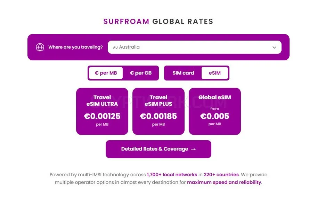
Task: Open the Travel eSIM PLUS card
Action: (x=158, y=111)
